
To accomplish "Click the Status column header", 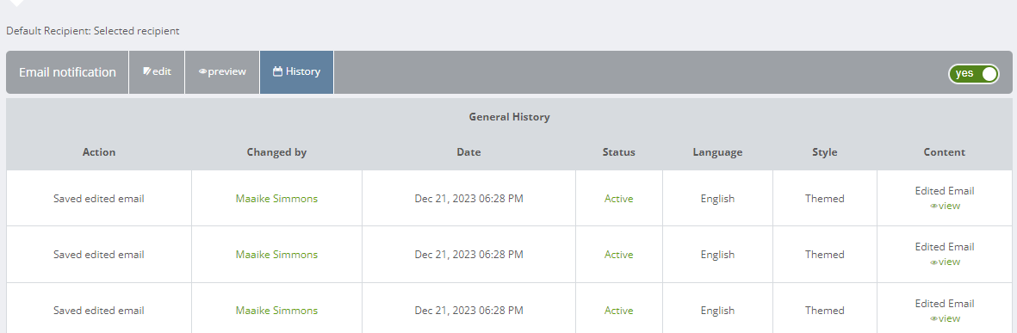I will click(x=619, y=152).
